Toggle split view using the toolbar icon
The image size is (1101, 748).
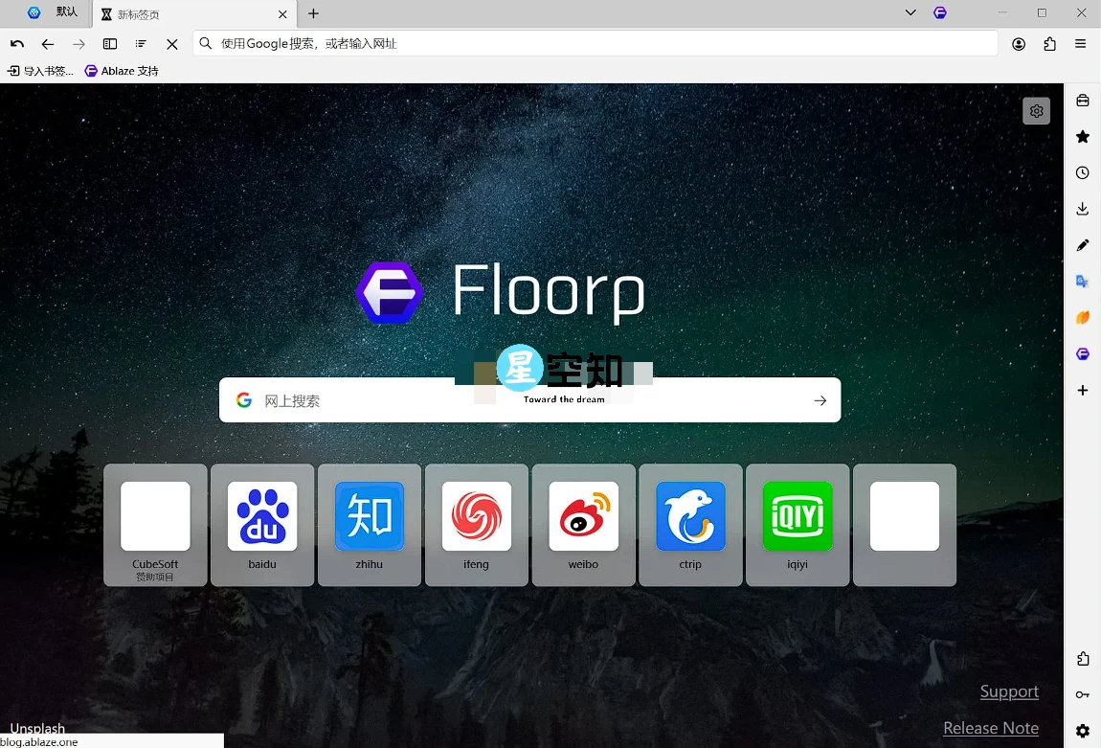[x=110, y=43]
